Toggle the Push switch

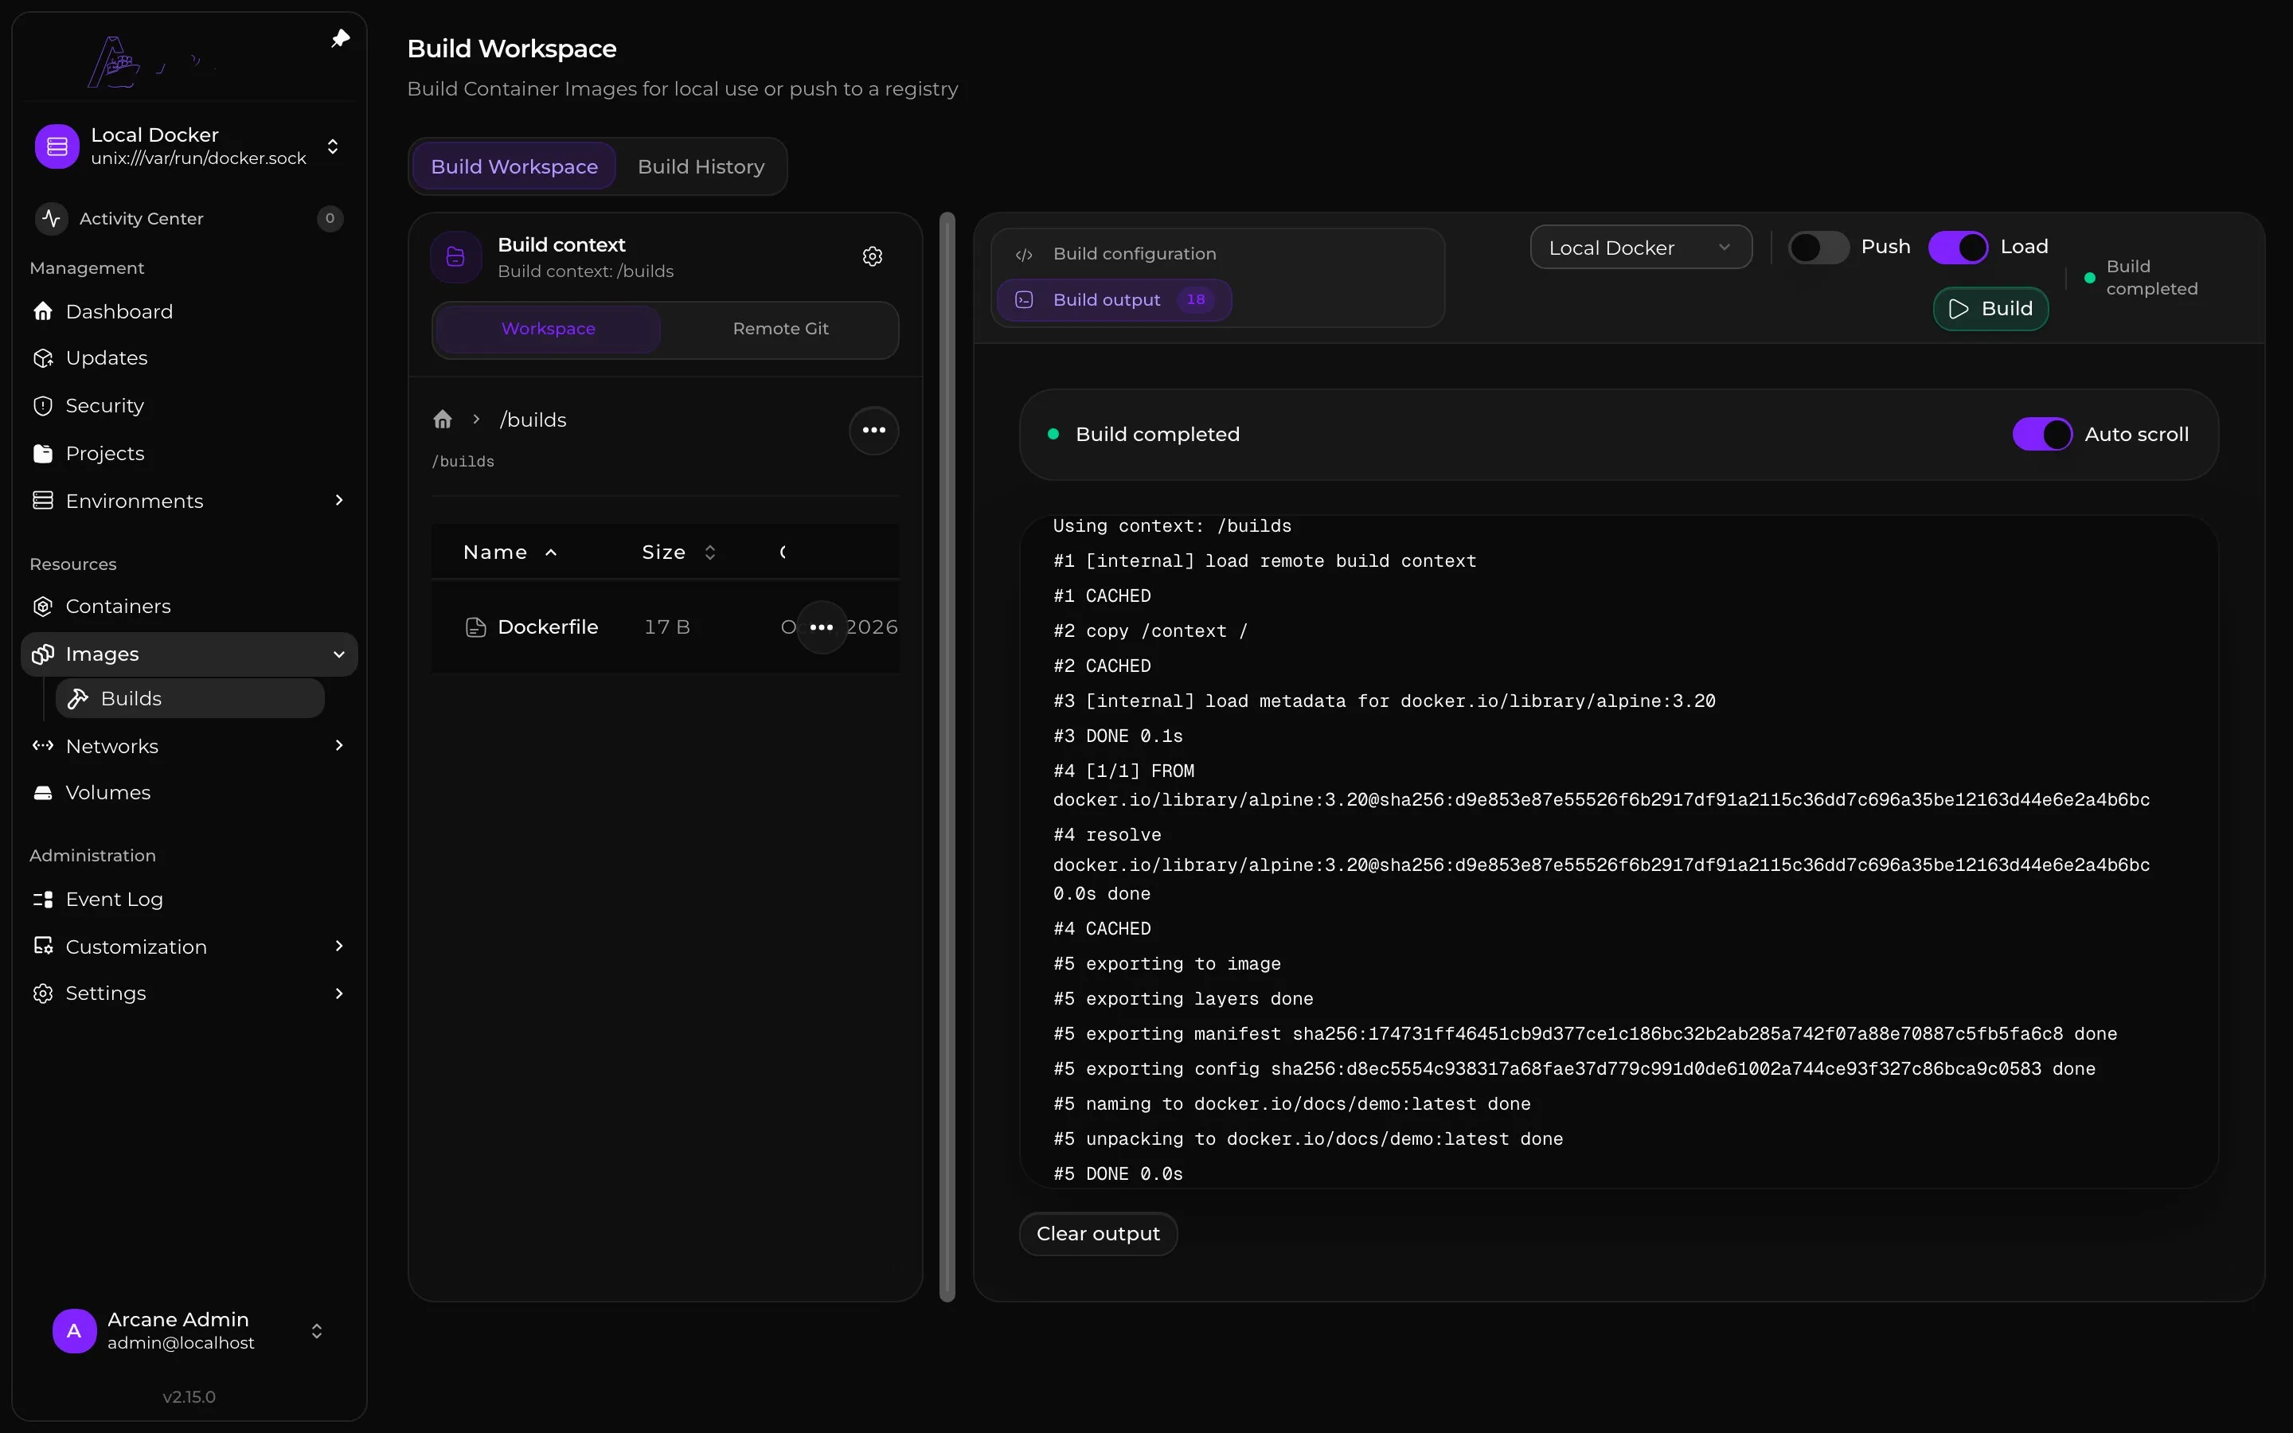point(1818,248)
